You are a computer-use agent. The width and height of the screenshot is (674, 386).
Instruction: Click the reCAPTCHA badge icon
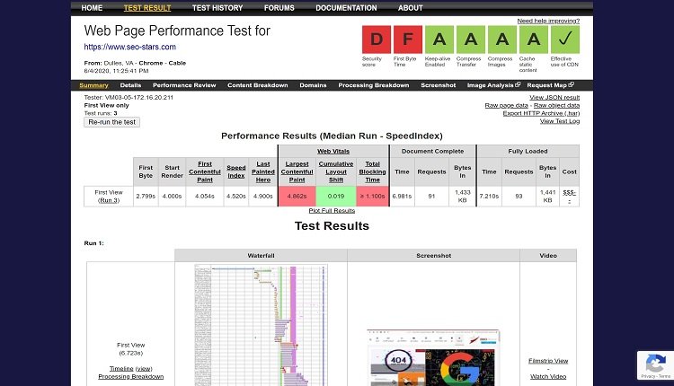[x=655, y=365]
